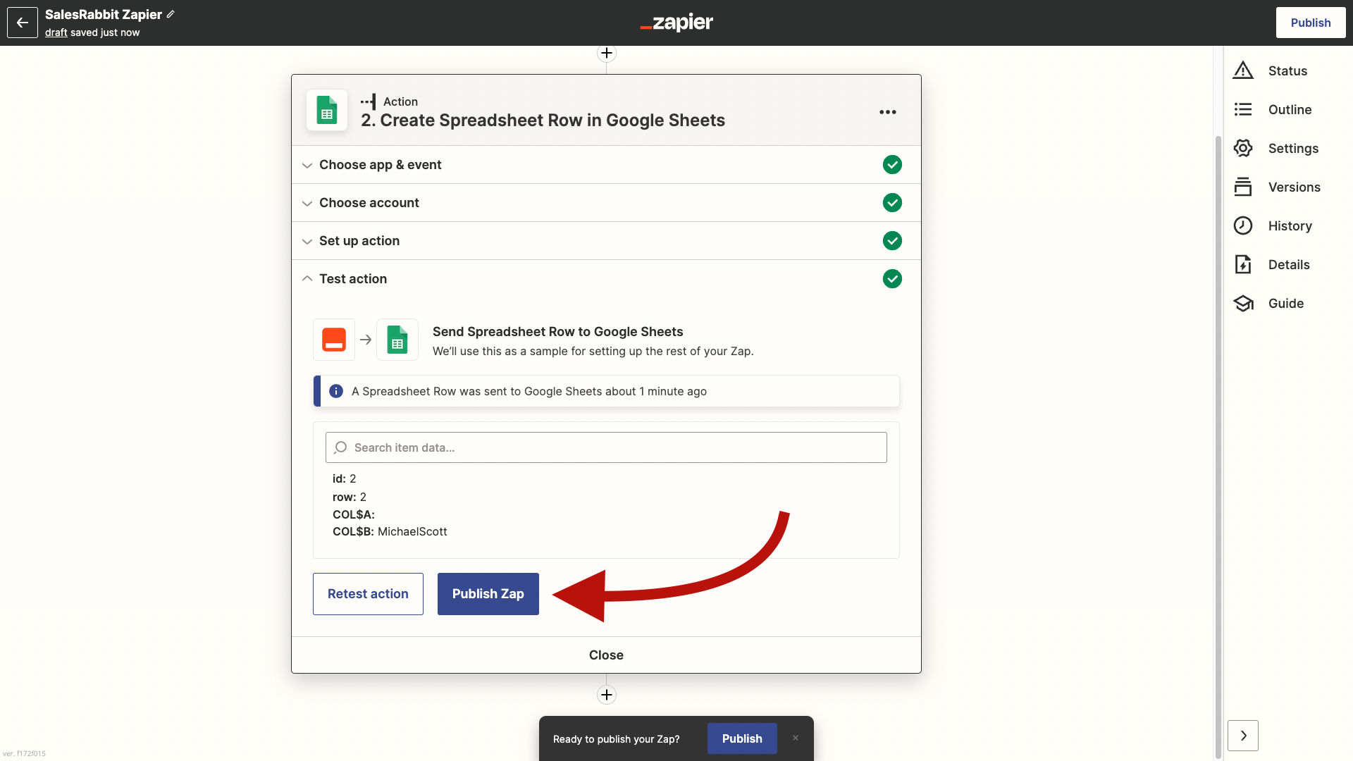The width and height of the screenshot is (1353, 761).
Task: Open the step three-dot options menu
Action: (888, 112)
